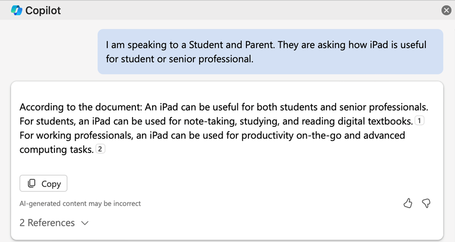The height and width of the screenshot is (242, 455).
Task: Like the response with thumbs up
Action: click(x=408, y=203)
